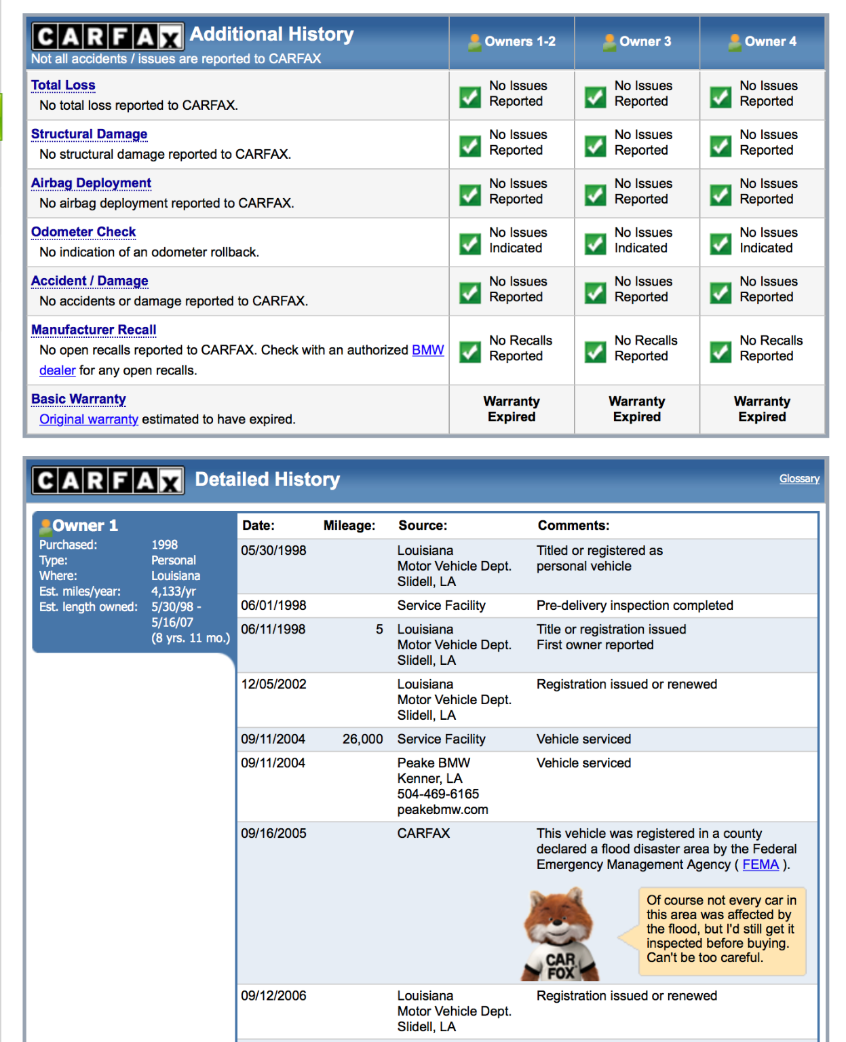
Task: Click the date 09/12/2006
Action: (x=274, y=996)
